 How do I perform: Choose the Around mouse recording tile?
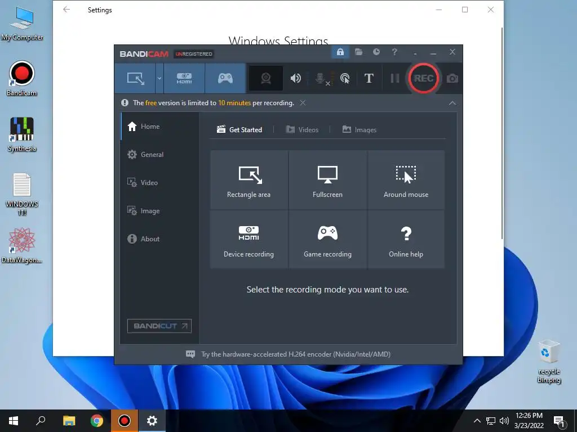pyautogui.click(x=406, y=179)
